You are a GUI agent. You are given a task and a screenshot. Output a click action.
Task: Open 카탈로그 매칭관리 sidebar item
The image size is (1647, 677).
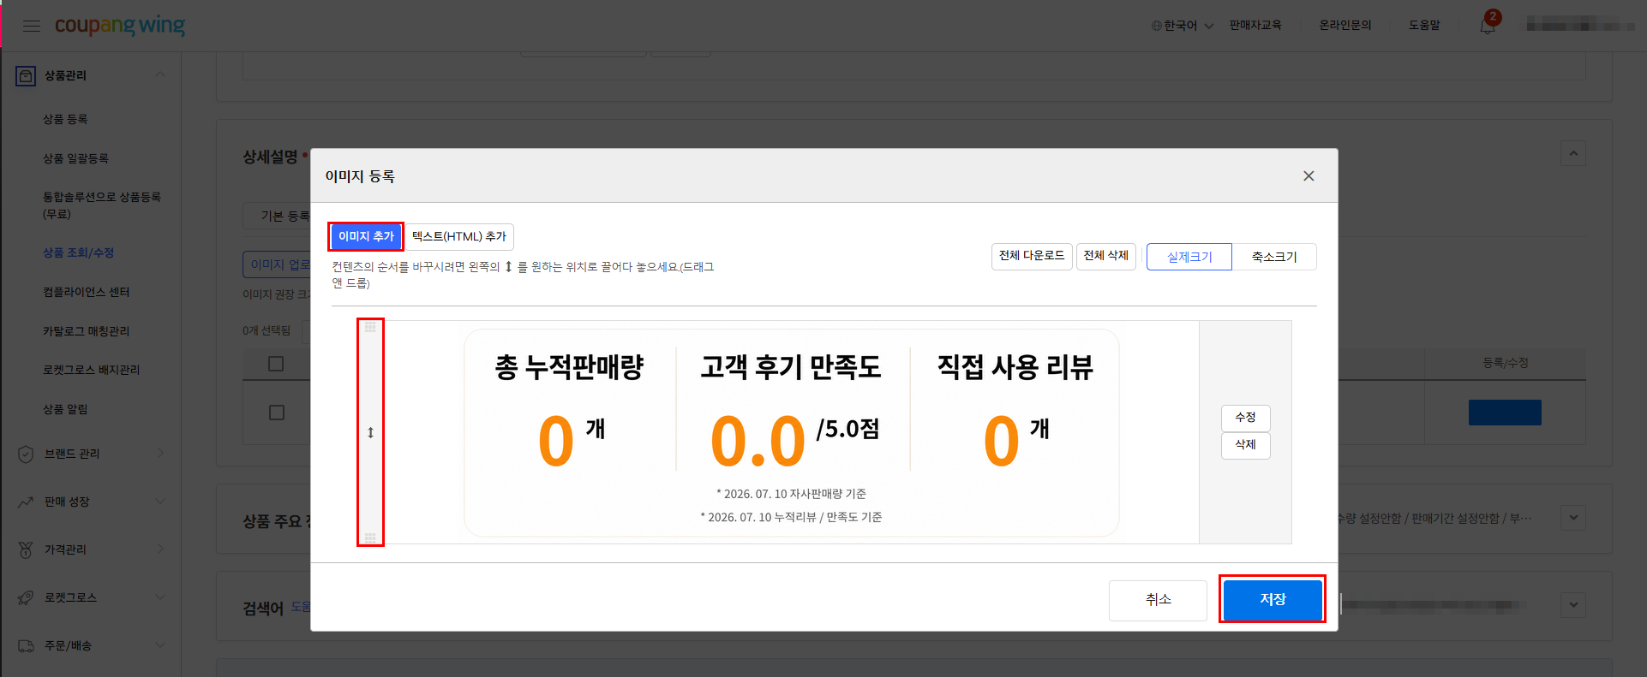click(86, 331)
